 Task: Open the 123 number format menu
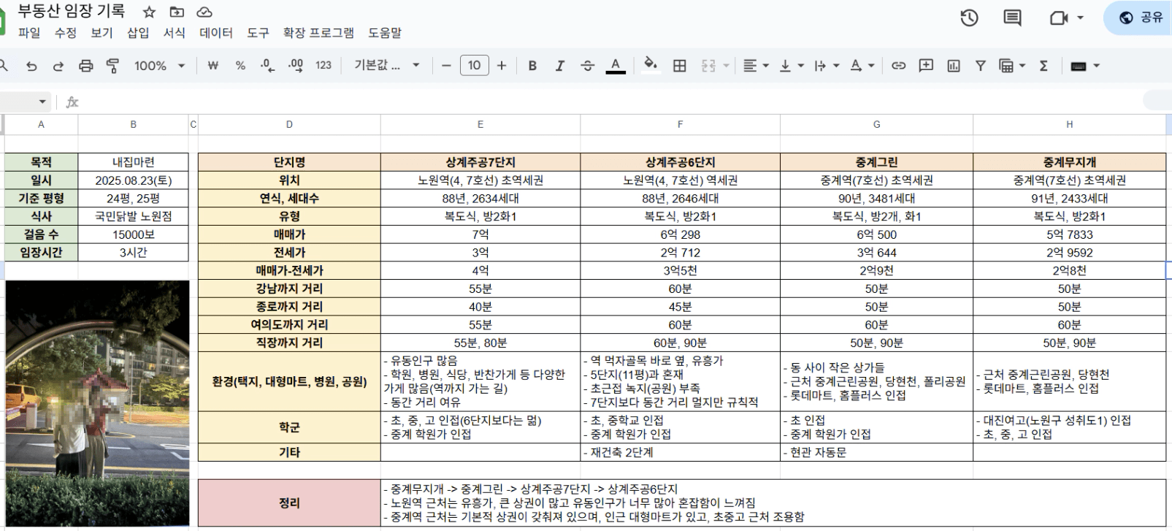[x=323, y=66]
